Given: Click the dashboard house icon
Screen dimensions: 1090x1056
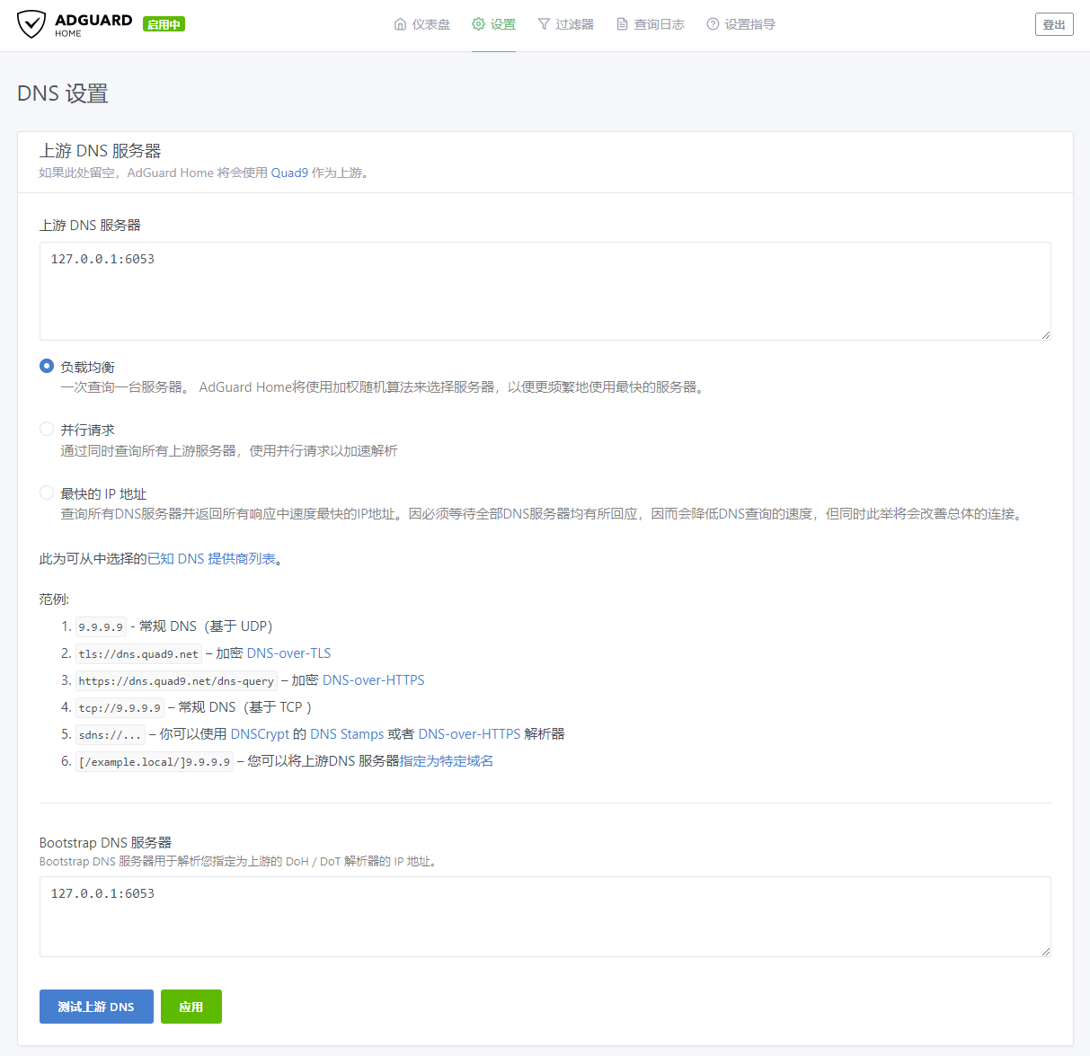Looking at the screenshot, I should point(400,24).
